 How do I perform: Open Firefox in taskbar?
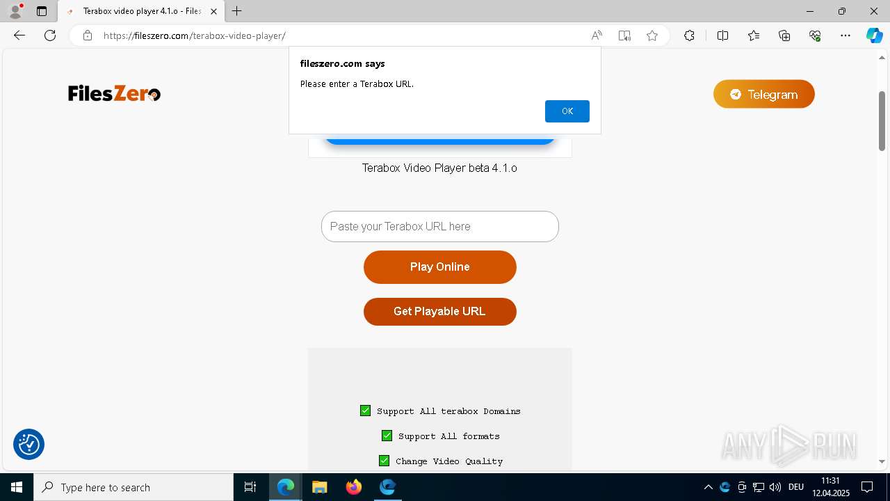click(353, 487)
